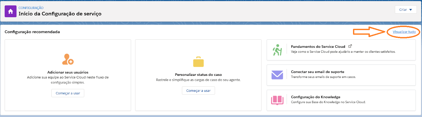This screenshot has height=117, width=422.
Task: Open the Fundamentos do Service Cloud title
Action: click(x=318, y=46)
